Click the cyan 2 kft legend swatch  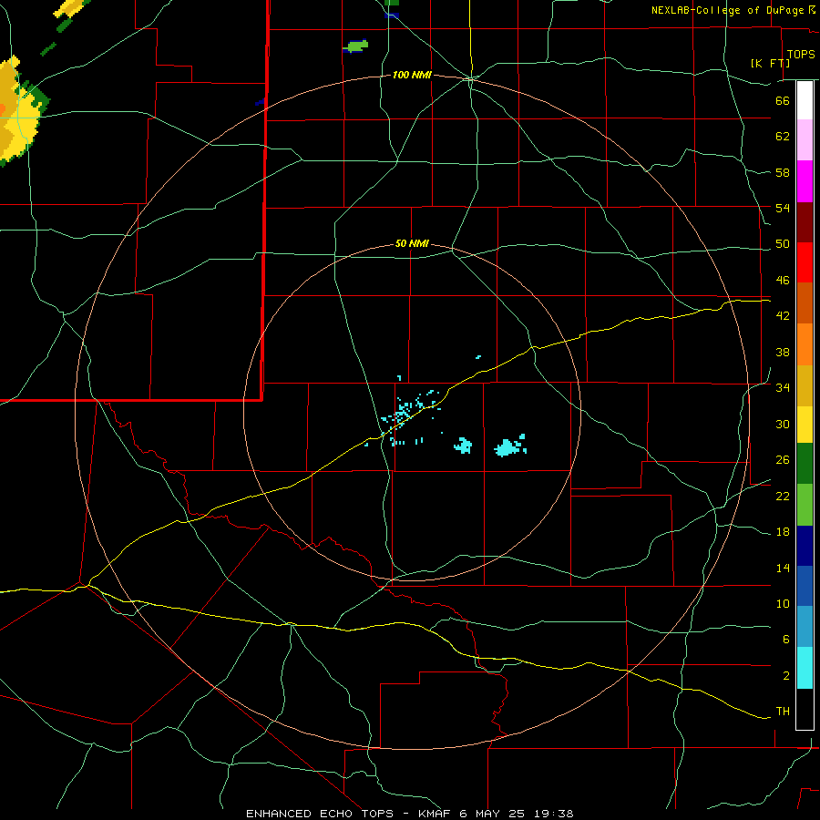tap(805, 668)
